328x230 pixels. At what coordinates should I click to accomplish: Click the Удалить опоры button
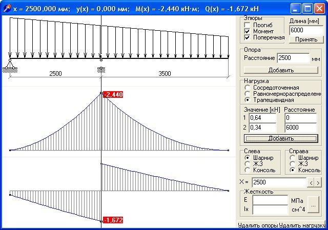[x=258, y=225]
